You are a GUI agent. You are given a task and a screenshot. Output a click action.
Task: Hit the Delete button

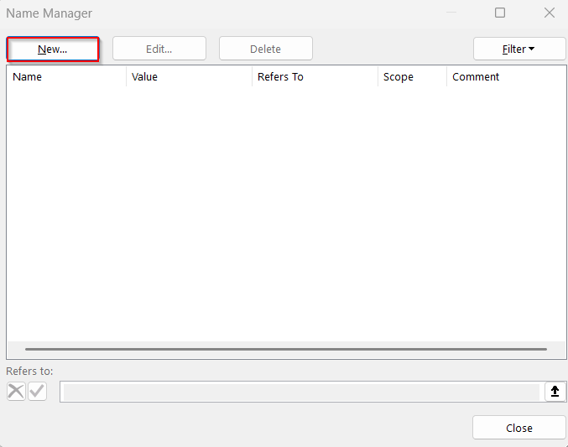pos(265,49)
